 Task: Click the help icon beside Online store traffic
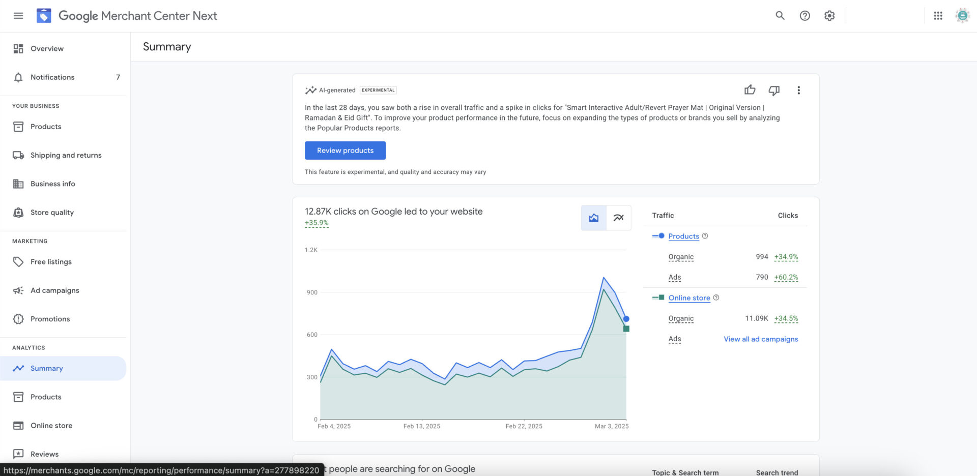pos(716,297)
